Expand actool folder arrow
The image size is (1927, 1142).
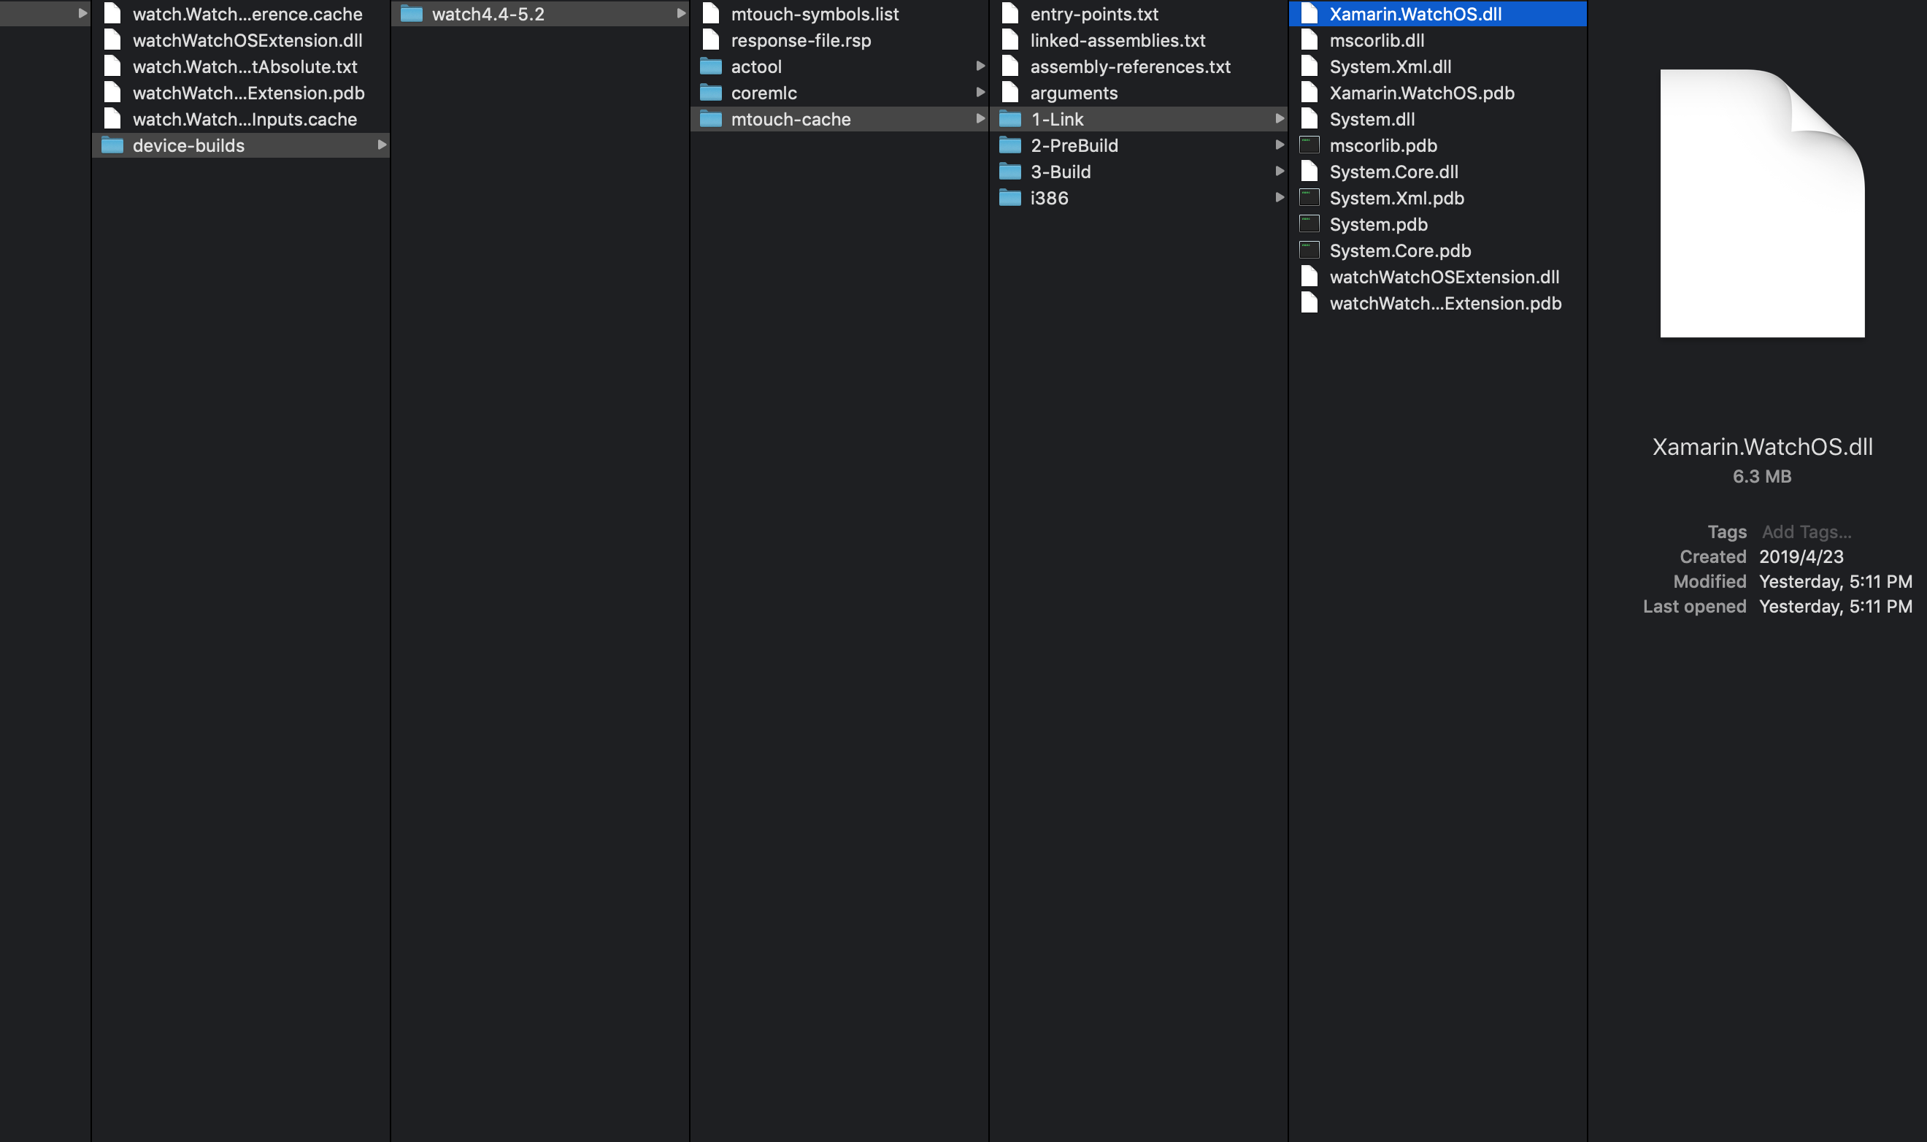pyautogui.click(x=980, y=66)
